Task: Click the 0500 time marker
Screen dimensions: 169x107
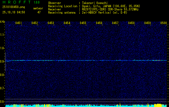Action: coord(164,23)
